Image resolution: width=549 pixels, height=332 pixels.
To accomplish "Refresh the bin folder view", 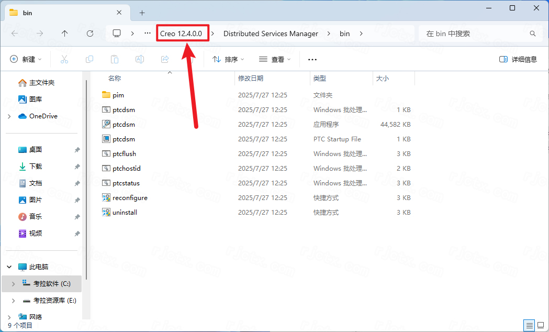I will pyautogui.click(x=90, y=34).
